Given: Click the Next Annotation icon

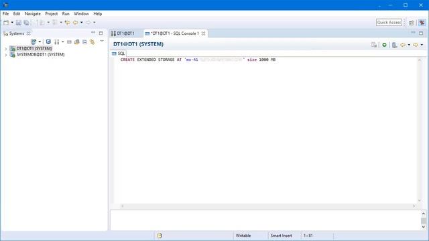Looking at the screenshot, I should coord(42,23).
